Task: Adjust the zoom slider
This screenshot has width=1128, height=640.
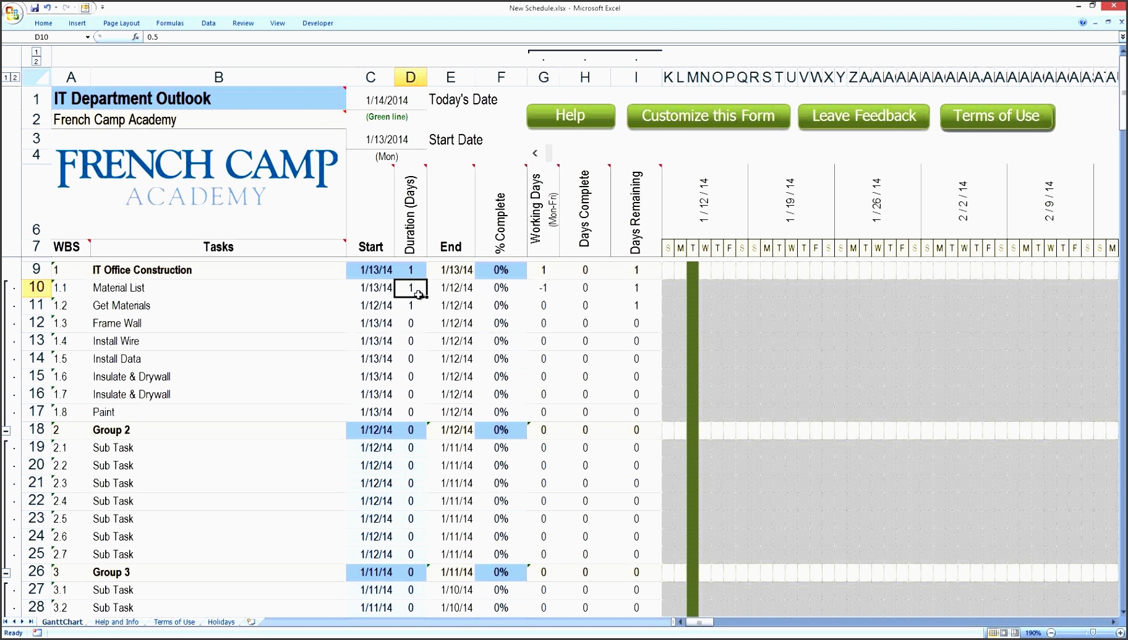Action: point(1093,633)
